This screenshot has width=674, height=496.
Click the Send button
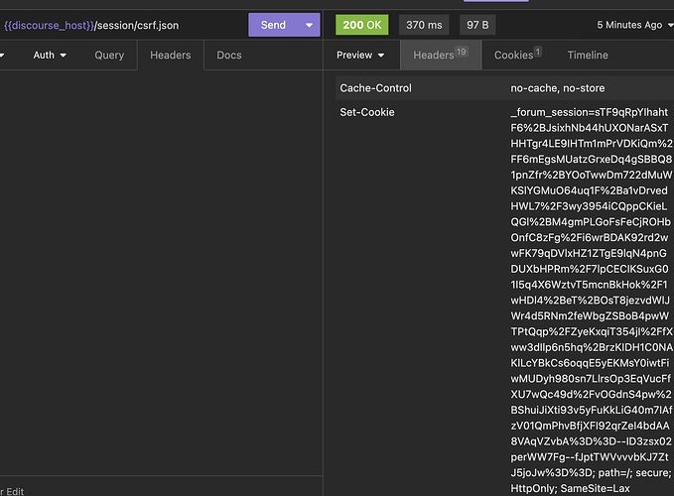pyautogui.click(x=273, y=25)
